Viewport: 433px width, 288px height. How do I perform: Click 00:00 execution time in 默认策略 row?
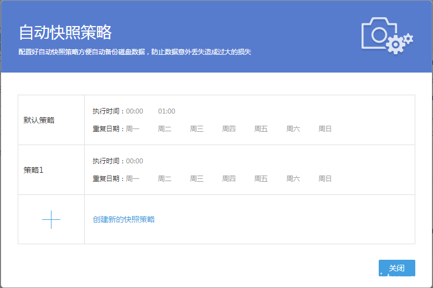(x=135, y=111)
